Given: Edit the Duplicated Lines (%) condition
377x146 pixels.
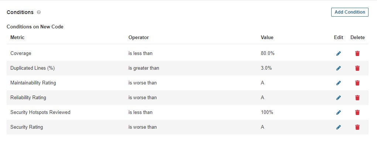Looking at the screenshot, I should [339, 68].
